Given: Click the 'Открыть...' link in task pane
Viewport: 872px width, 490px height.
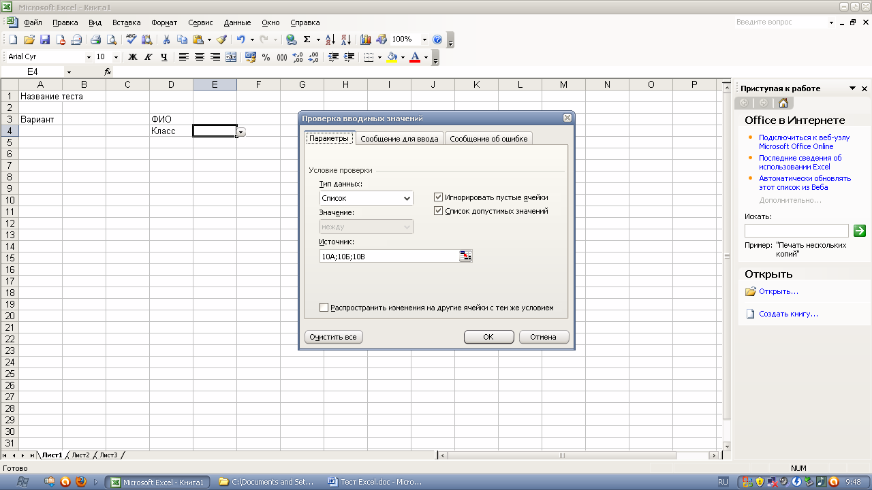Looking at the screenshot, I should (x=779, y=291).
